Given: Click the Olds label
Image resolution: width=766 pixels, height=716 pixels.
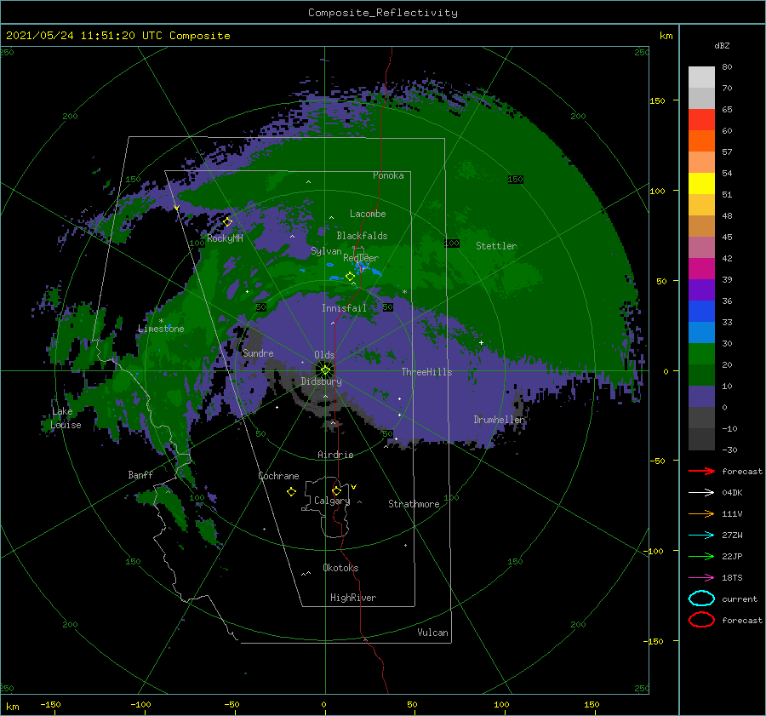Looking at the screenshot, I should pos(324,355).
